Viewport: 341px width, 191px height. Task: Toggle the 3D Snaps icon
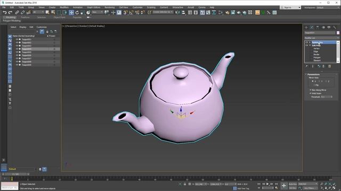(x=125, y=13)
